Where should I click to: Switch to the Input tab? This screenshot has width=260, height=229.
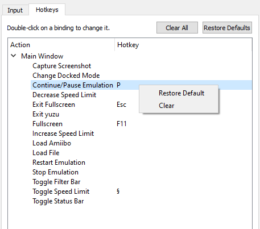tap(15, 10)
